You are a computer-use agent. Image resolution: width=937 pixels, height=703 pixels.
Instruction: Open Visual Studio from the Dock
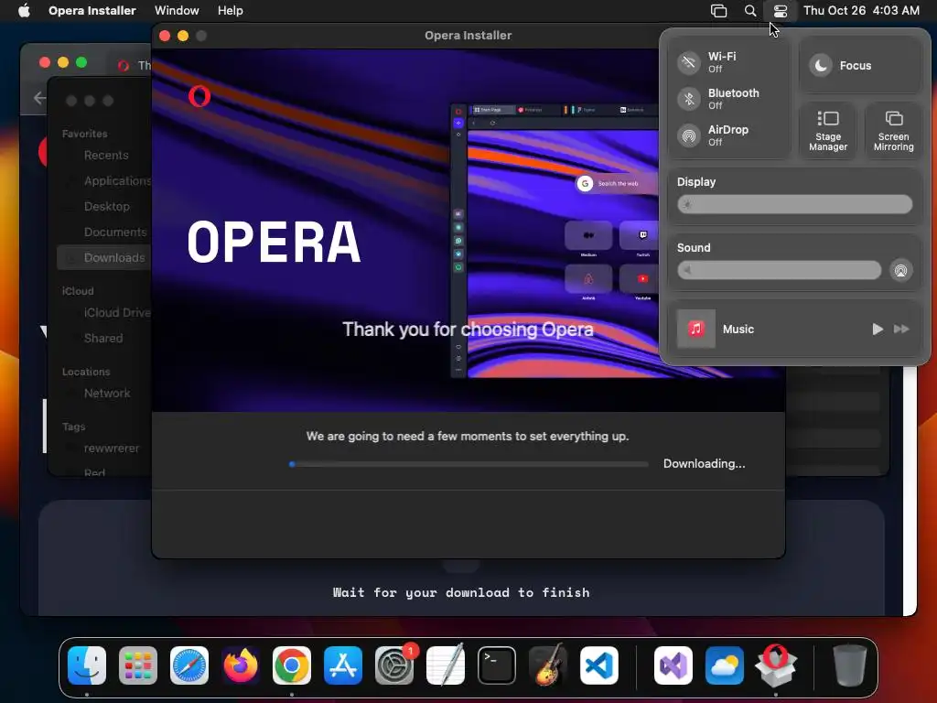673,665
